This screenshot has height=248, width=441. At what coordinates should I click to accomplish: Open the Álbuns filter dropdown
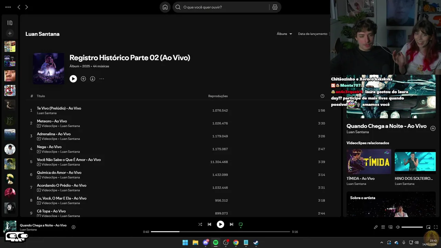coord(285,34)
